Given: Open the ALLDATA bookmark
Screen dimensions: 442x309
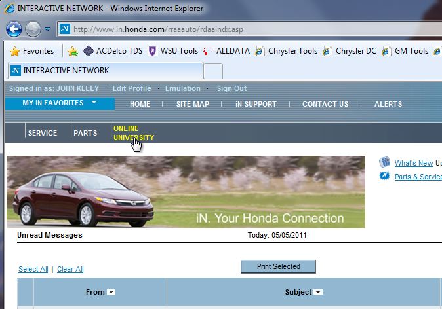Looking at the screenshot, I should coord(227,51).
